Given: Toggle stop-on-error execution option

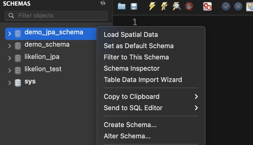Looking at the screenshot, I should click(207, 6).
